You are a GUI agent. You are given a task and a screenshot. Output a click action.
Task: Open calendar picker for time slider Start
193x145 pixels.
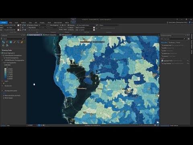18,25
